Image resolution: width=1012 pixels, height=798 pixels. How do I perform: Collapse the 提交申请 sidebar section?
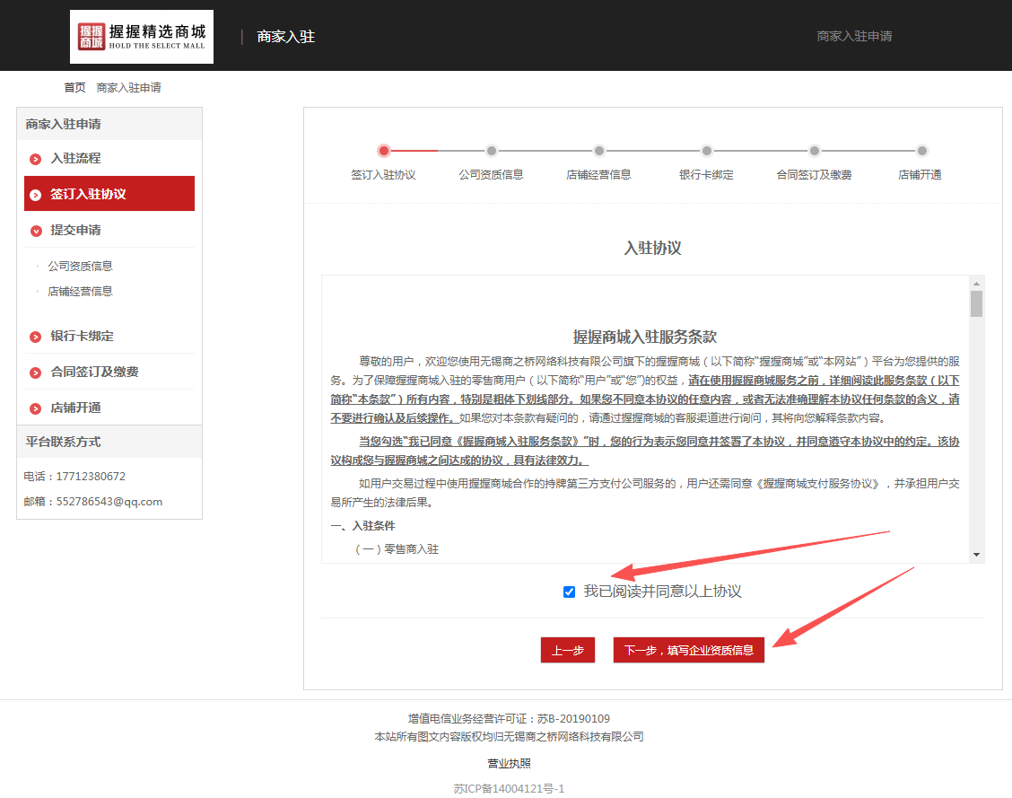click(36, 231)
